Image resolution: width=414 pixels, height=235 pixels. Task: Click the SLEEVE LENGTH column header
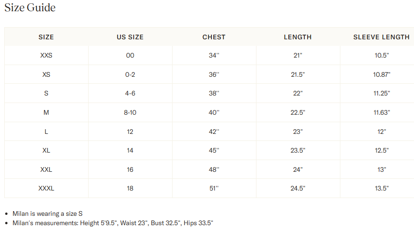click(382, 37)
